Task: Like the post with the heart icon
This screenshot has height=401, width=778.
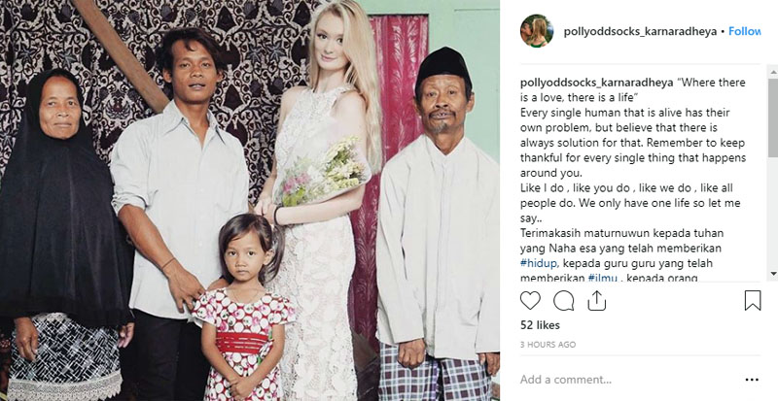Action: [x=530, y=300]
